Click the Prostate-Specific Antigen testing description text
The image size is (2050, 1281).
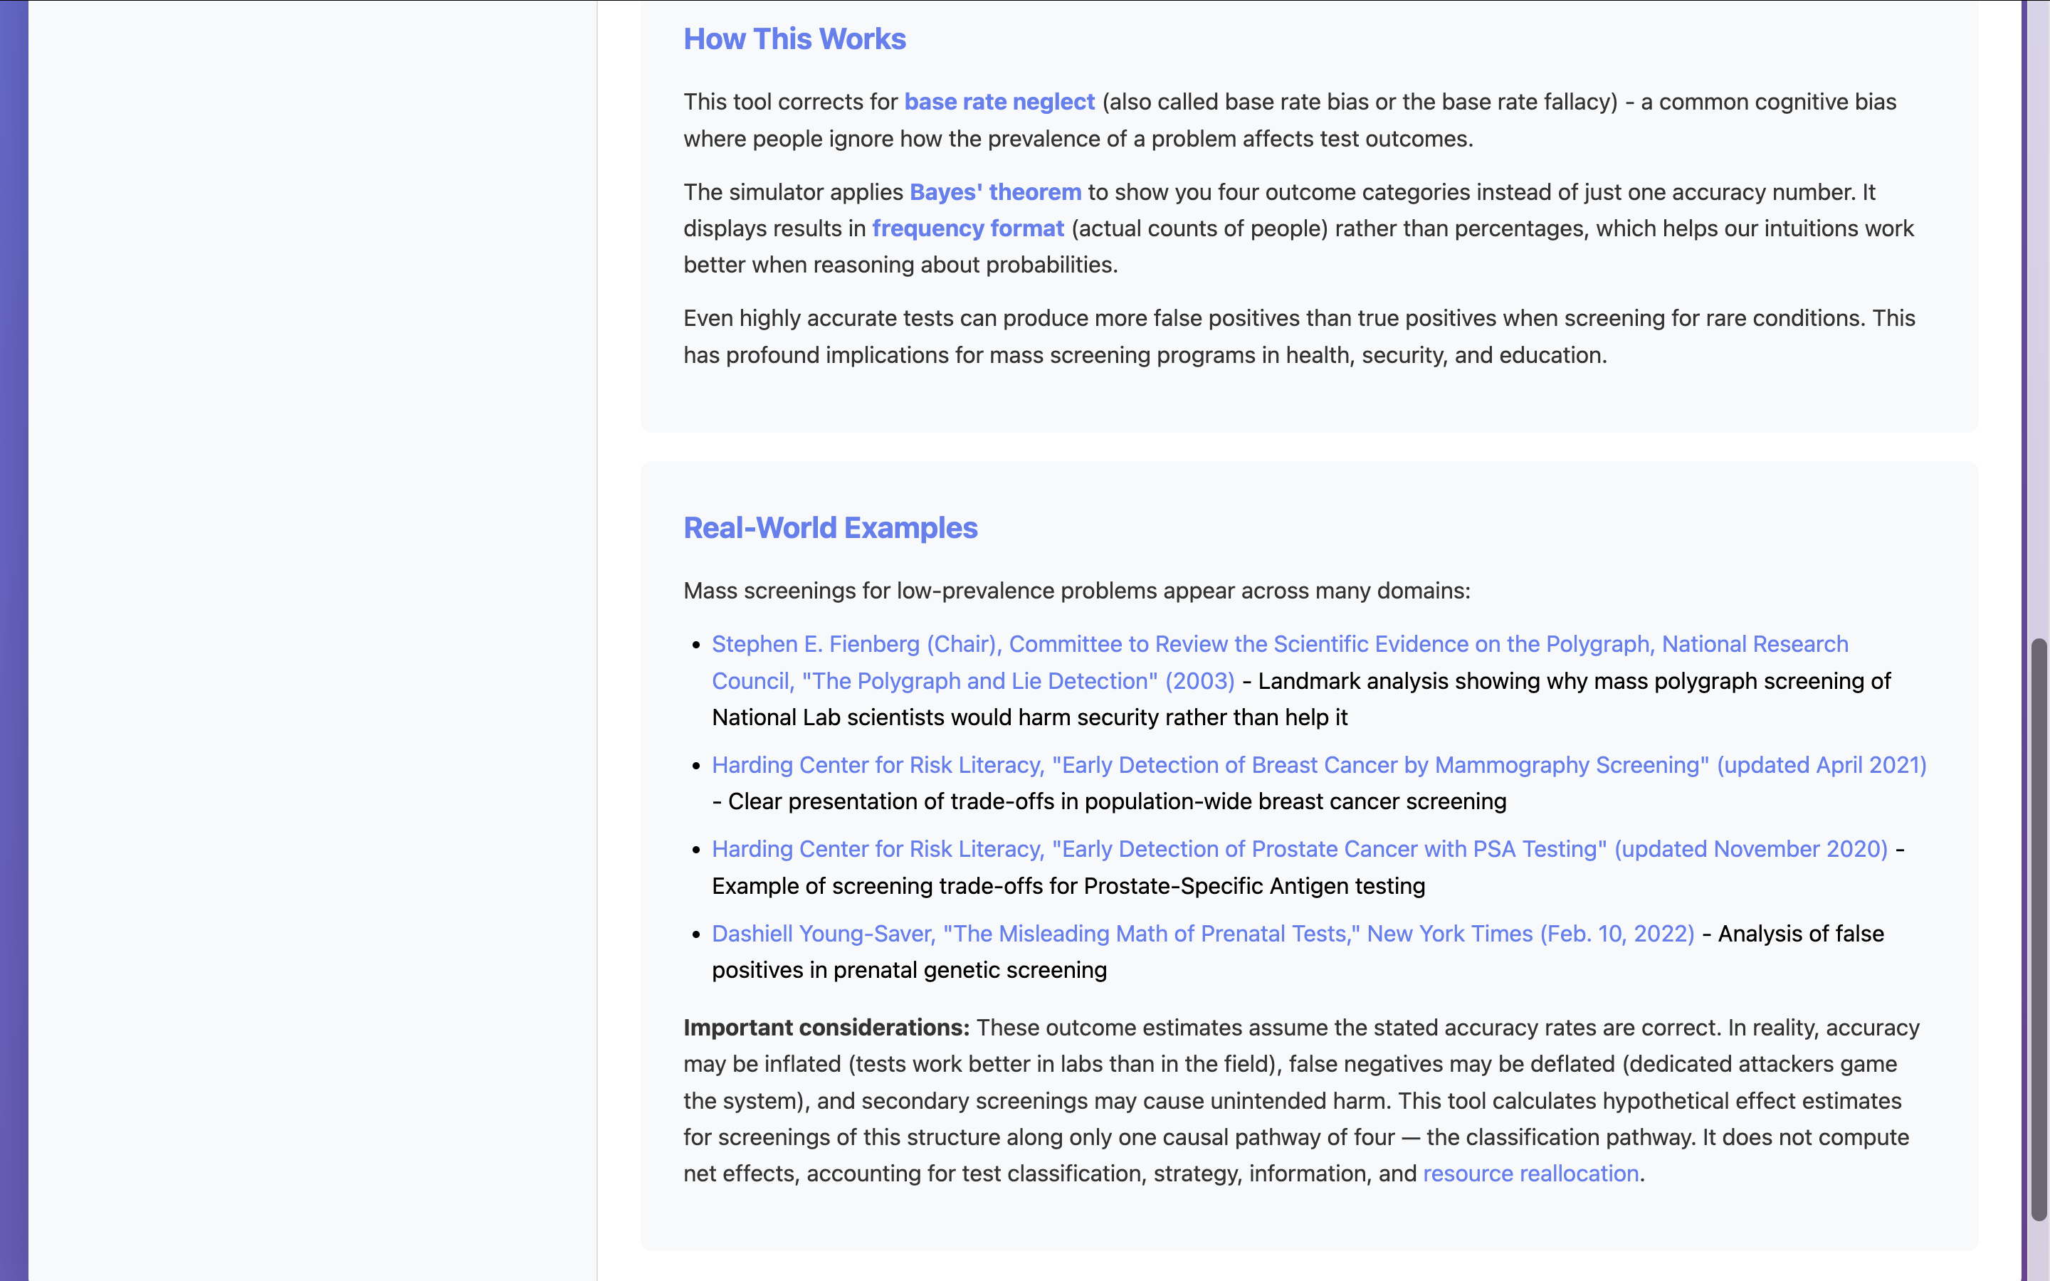(1068, 886)
